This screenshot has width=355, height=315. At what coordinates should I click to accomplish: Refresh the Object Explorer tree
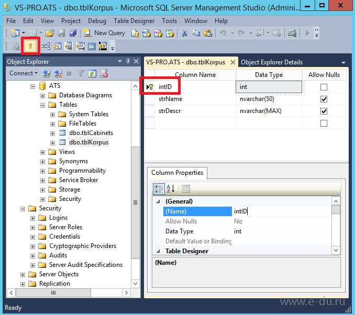coord(92,73)
